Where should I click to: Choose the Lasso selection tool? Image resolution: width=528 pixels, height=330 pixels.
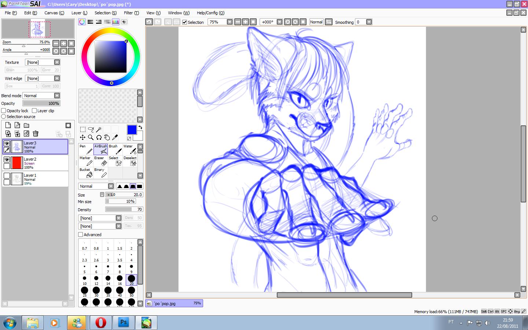coord(91,129)
